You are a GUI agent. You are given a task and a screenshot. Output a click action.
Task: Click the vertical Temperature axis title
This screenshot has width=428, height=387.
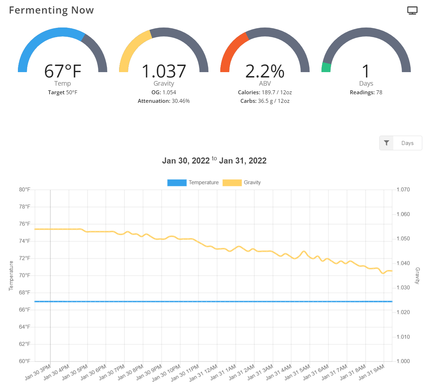(x=11, y=276)
